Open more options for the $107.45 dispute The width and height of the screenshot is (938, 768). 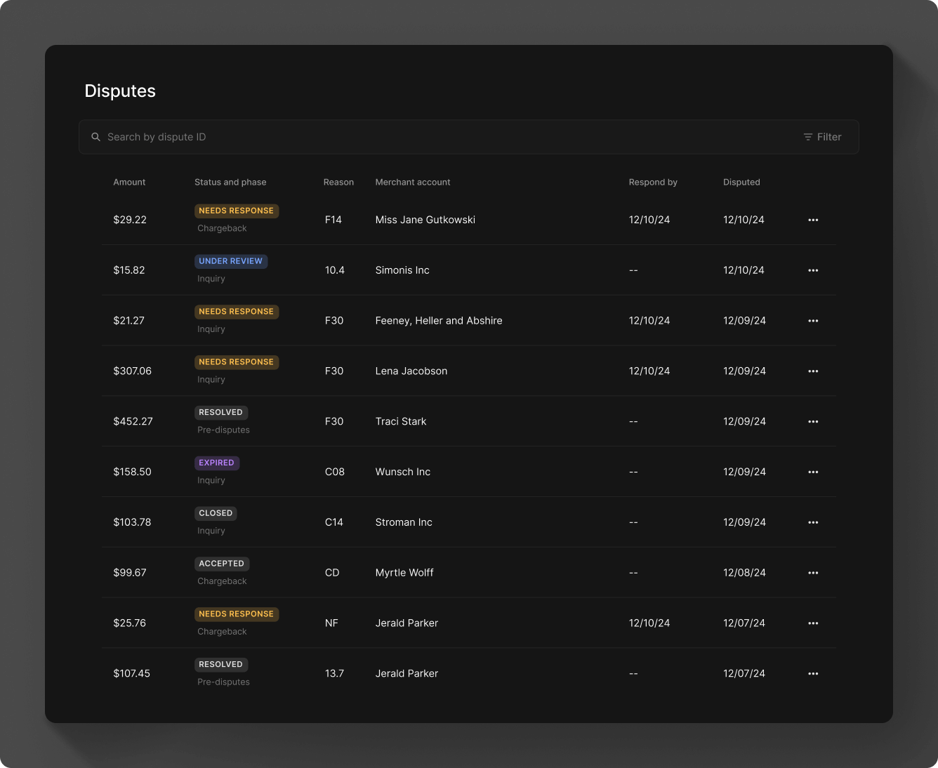(x=813, y=674)
